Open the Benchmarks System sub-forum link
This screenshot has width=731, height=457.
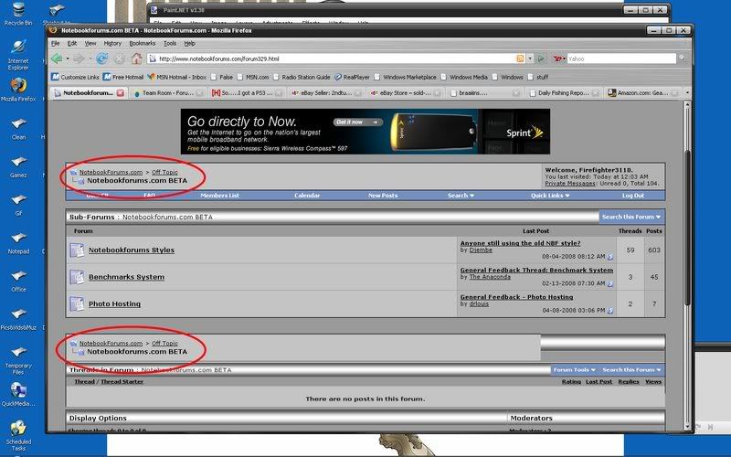tap(126, 277)
